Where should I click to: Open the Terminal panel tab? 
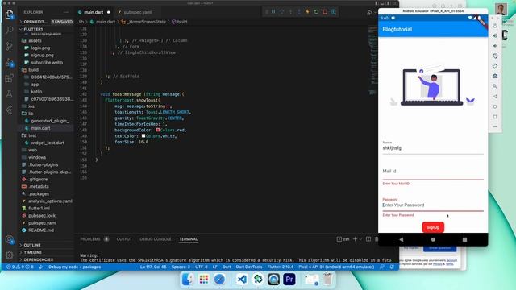pos(188,239)
